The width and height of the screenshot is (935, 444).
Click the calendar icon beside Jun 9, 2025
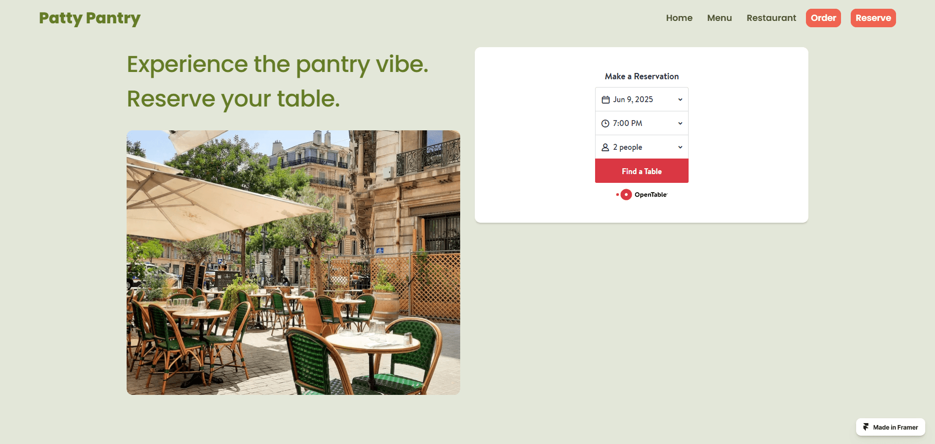click(605, 100)
